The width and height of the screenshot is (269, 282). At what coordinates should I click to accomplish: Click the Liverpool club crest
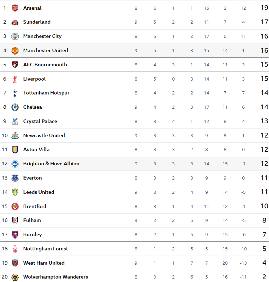[x=15, y=79]
